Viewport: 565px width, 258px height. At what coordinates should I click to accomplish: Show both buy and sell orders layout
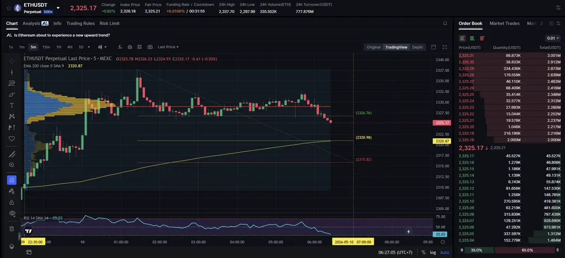[462, 38]
